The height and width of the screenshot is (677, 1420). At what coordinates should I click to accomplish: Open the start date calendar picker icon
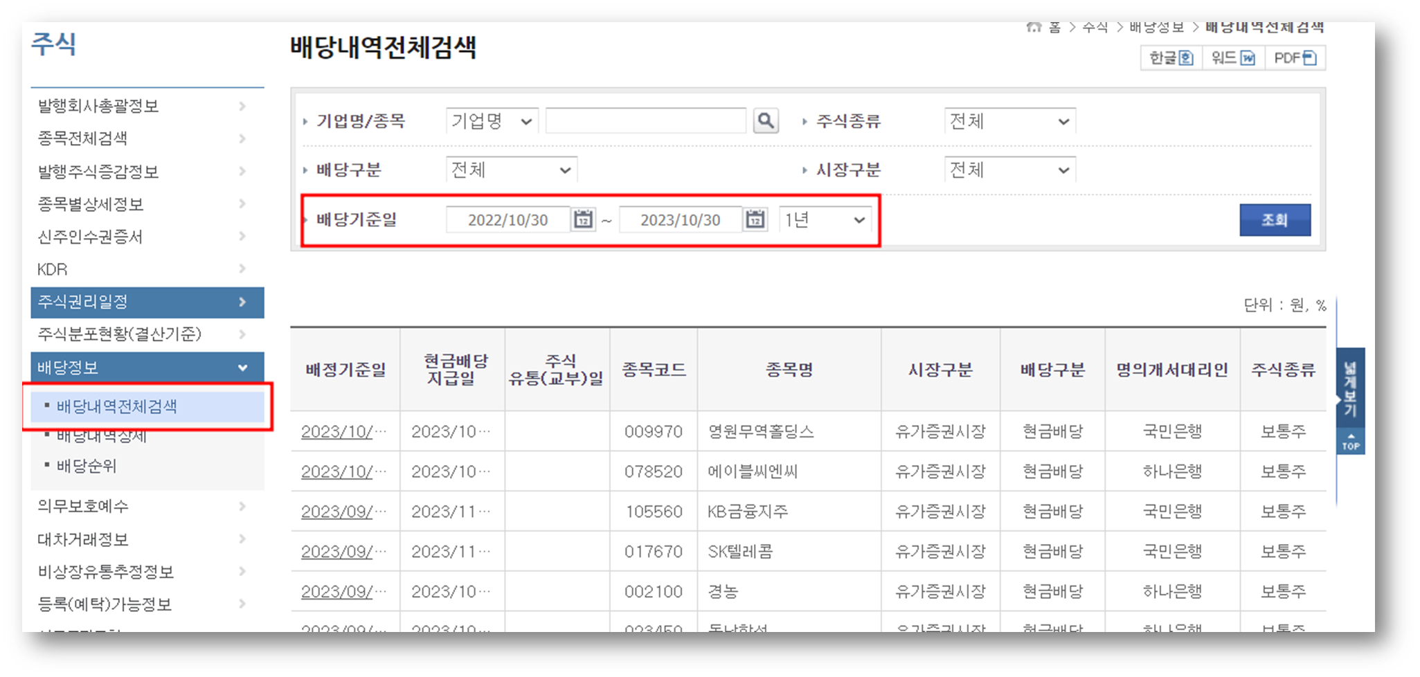(x=584, y=220)
